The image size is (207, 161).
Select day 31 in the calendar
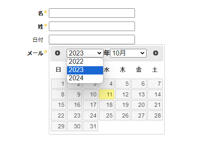click(90, 126)
